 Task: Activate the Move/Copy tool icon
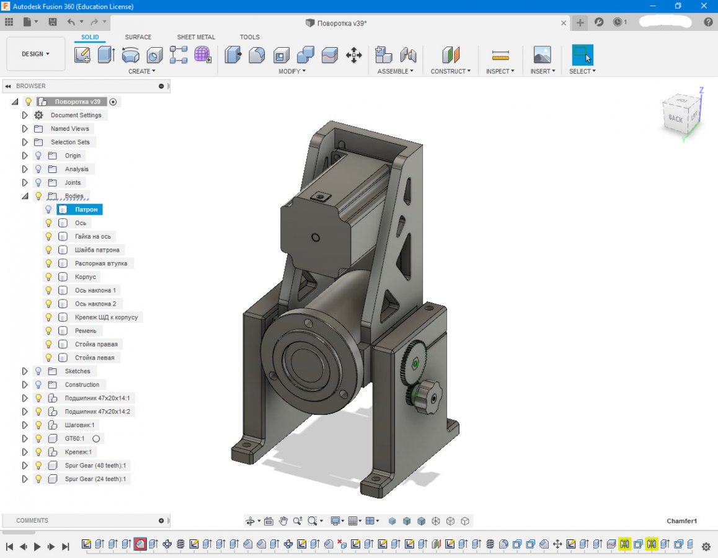354,55
